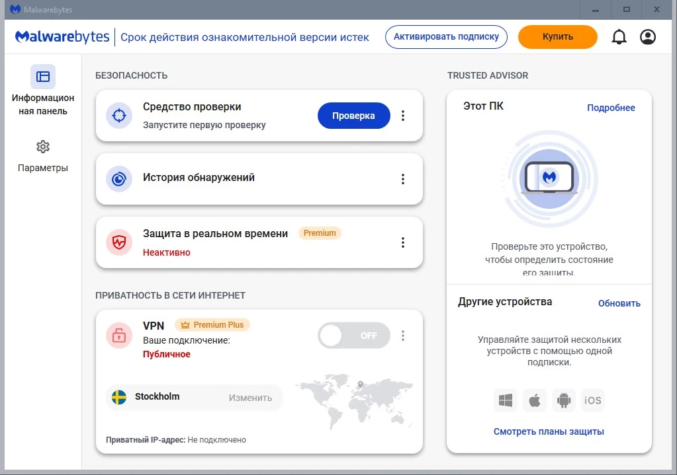This screenshot has height=475, width=677.
Task: Click the scanner crosshair icon
Action: (119, 116)
